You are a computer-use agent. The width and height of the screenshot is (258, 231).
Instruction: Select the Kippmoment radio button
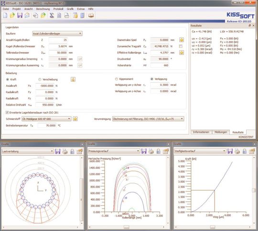116,79
